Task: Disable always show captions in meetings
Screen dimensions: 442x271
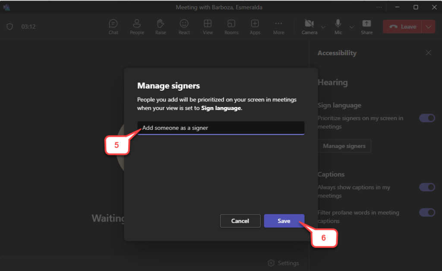Action: click(427, 187)
